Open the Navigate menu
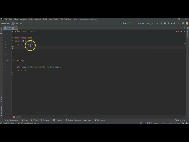 [x=23, y=19]
